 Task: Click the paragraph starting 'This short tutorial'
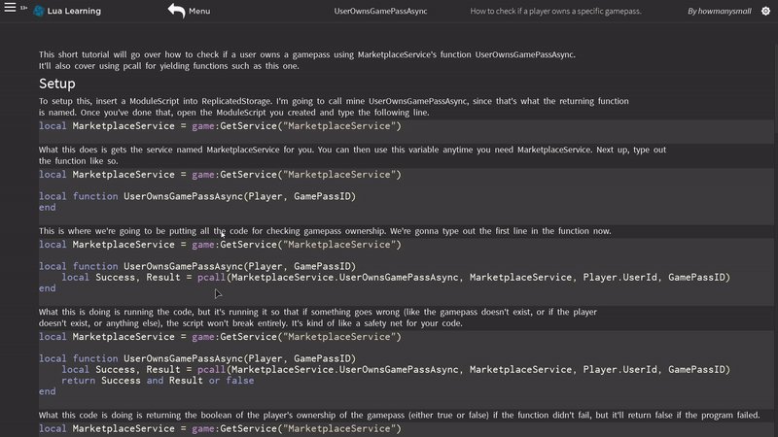click(306, 60)
